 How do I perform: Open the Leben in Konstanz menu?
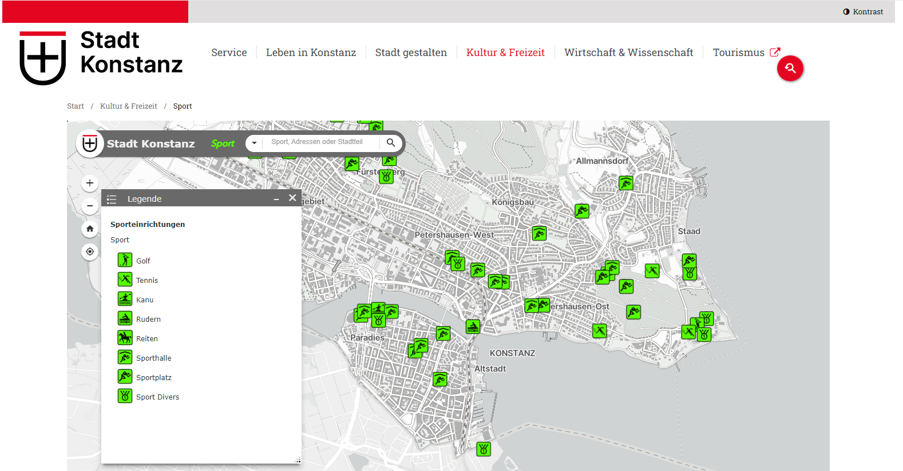pyautogui.click(x=311, y=53)
